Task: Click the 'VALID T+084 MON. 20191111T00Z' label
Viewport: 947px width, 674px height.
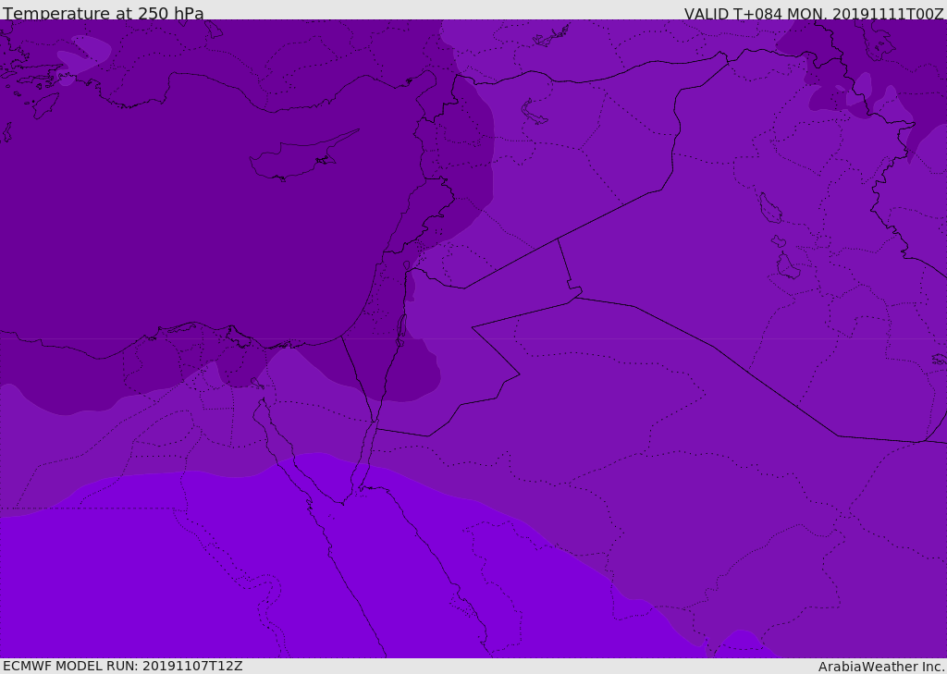Action: click(x=814, y=13)
